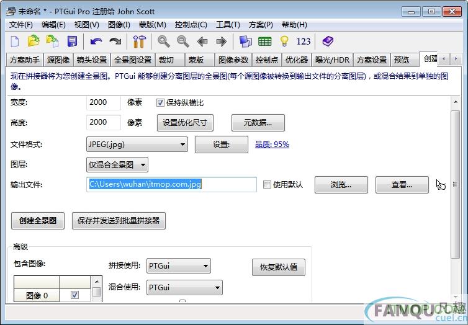The image size is (468, 325).
Task: Switch to the 控制点 tab
Action: click(x=266, y=60)
